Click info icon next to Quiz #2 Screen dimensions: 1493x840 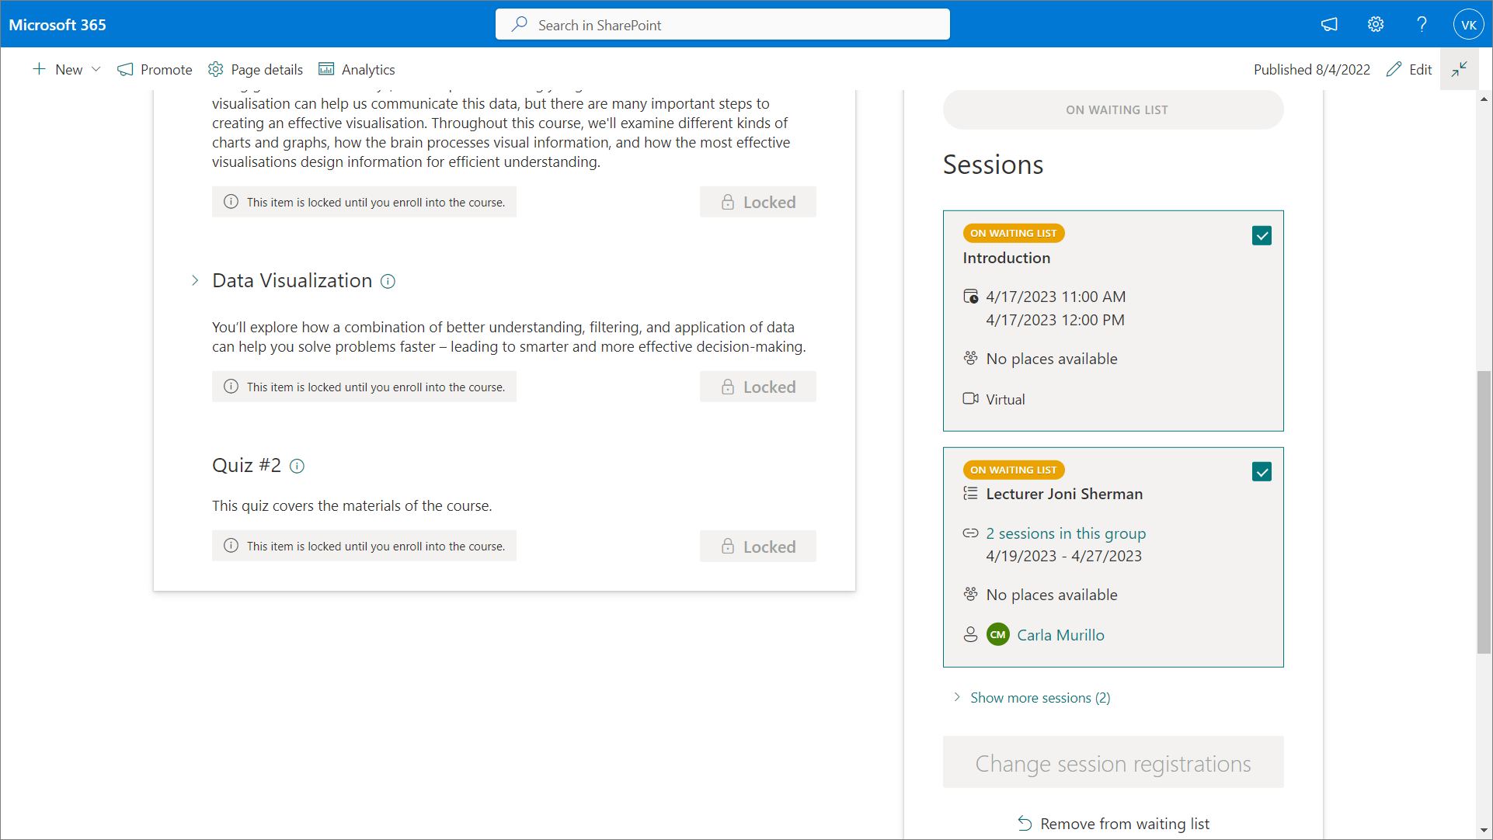[297, 466]
